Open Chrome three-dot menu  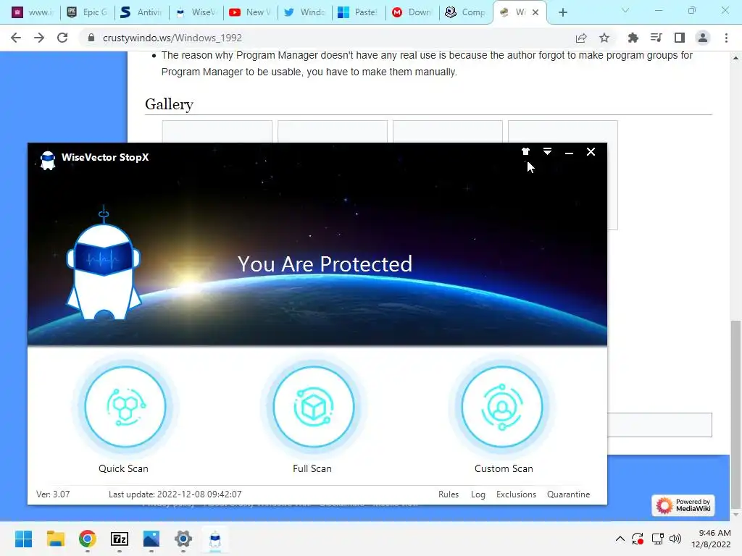click(x=726, y=38)
